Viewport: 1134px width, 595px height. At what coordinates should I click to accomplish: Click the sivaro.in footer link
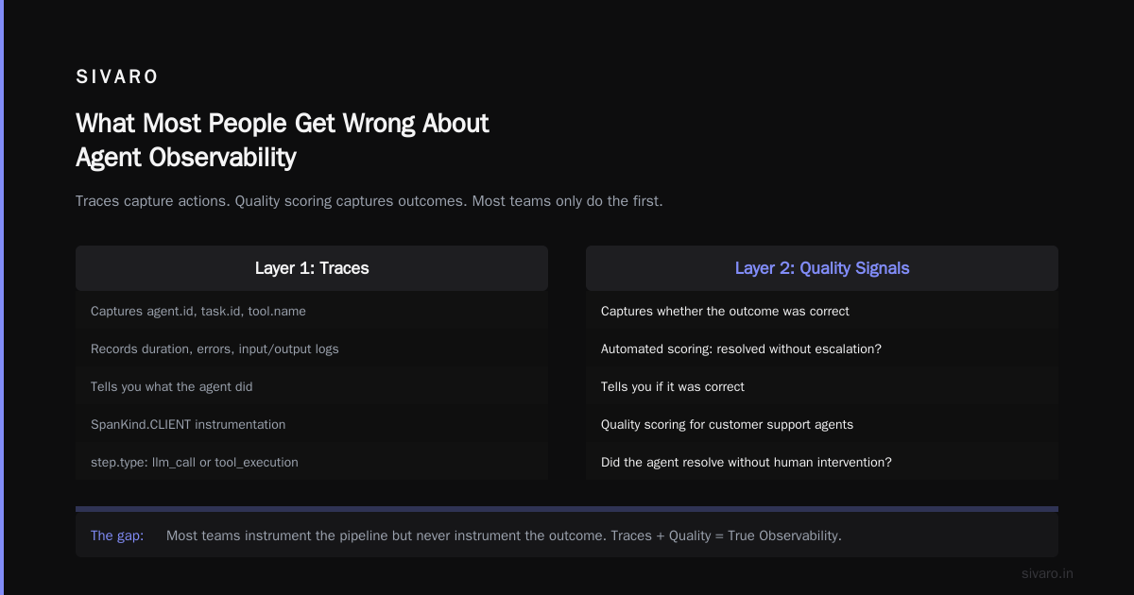coord(1047,573)
